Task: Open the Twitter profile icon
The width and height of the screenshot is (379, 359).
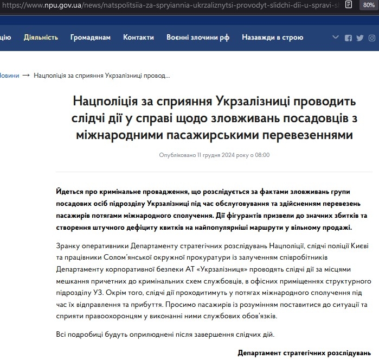Action: 360,38
